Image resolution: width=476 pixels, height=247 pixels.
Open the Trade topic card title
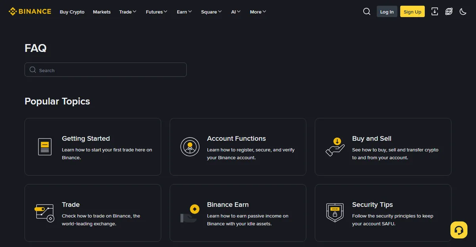71,205
